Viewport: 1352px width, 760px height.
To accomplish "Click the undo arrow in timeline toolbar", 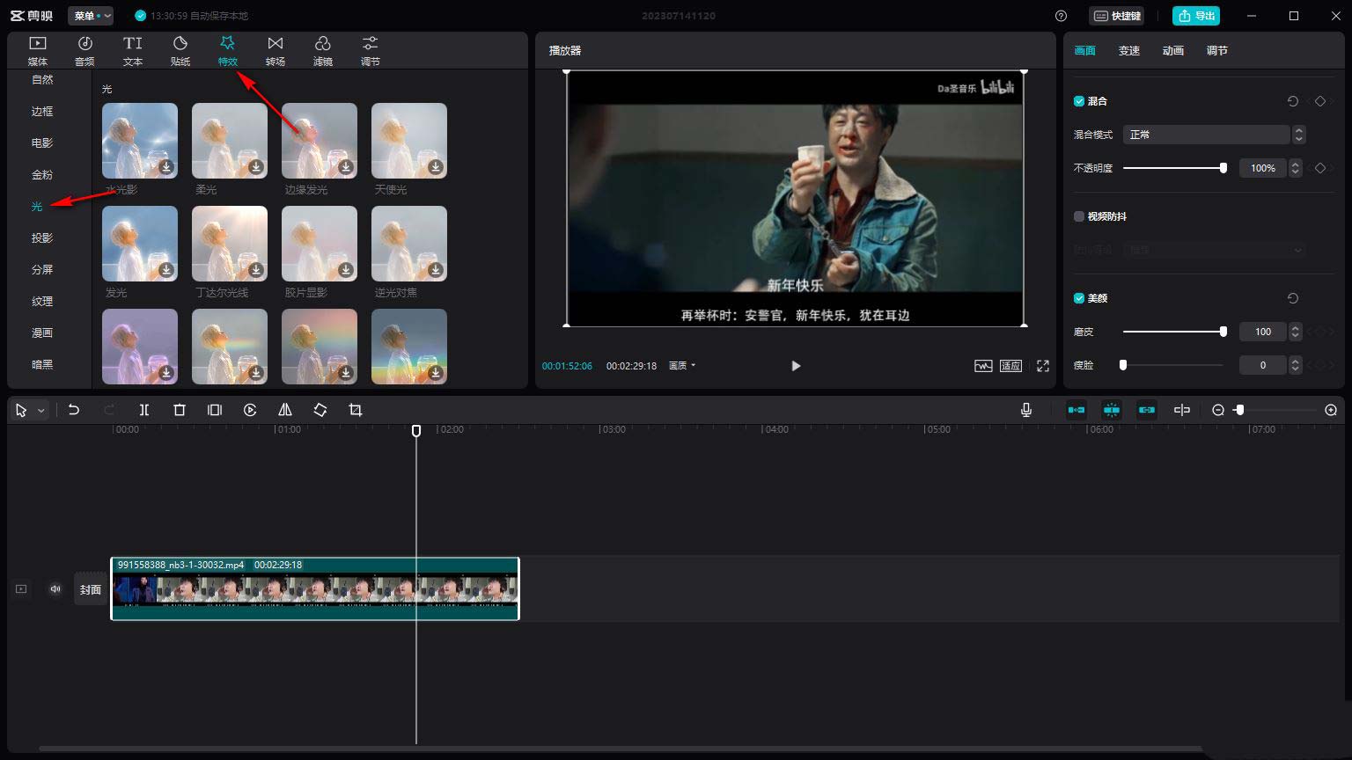I will point(74,410).
